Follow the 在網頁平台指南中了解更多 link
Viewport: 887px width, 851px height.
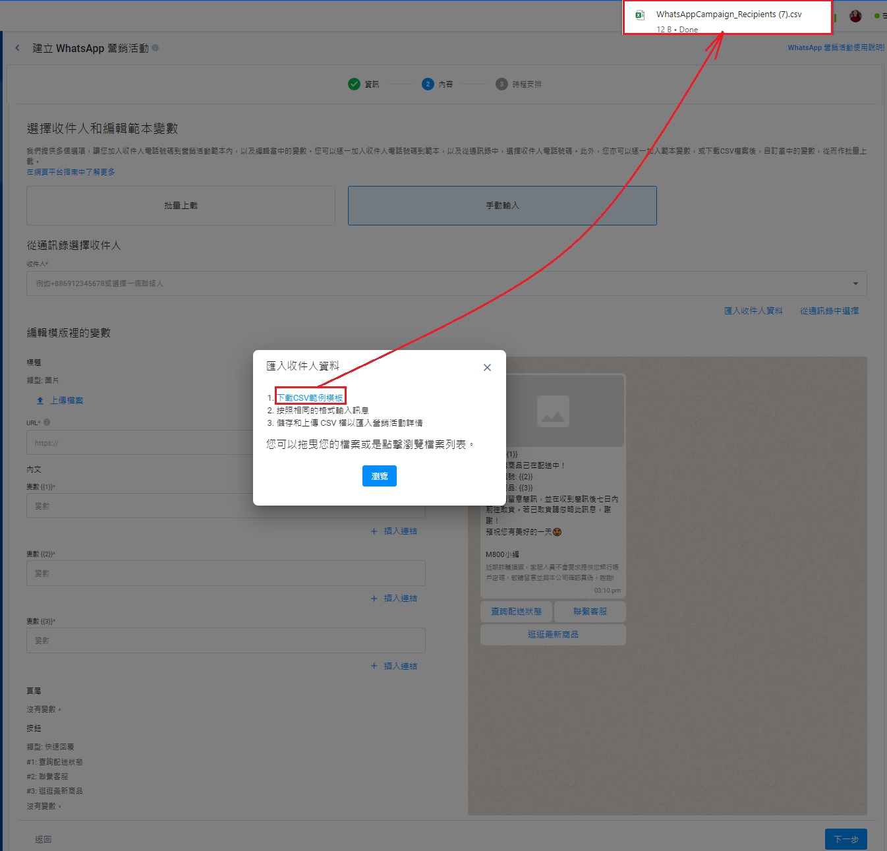pyautogui.click(x=71, y=172)
